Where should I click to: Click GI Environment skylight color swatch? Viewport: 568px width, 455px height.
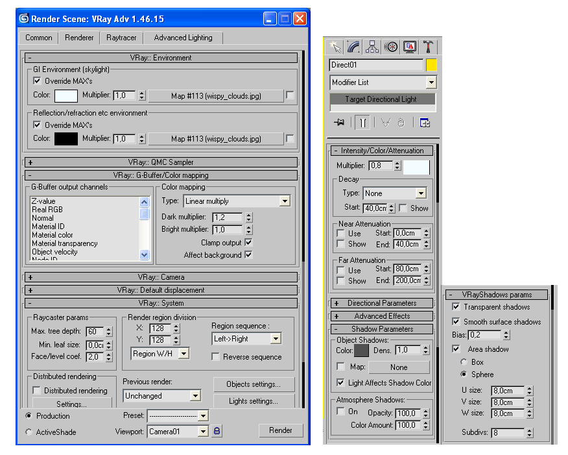coord(66,95)
